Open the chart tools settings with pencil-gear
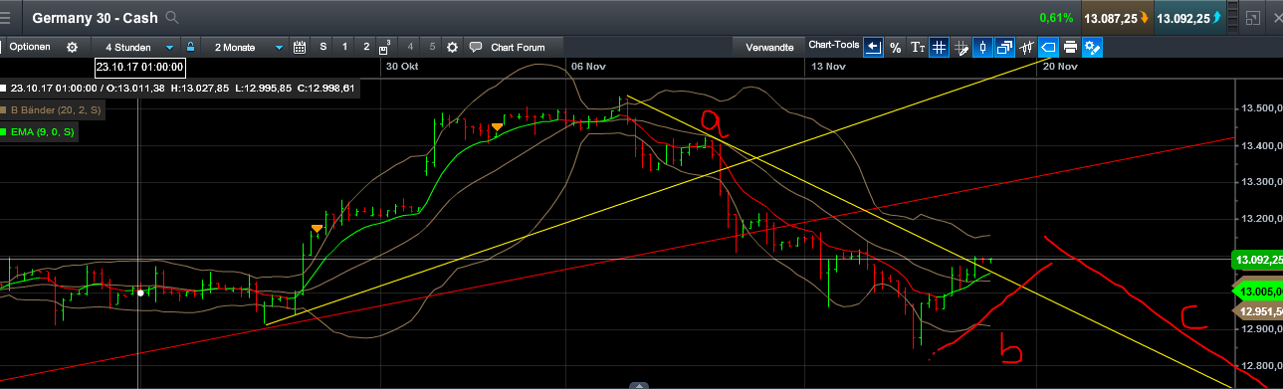The image size is (1283, 389). point(1092,47)
